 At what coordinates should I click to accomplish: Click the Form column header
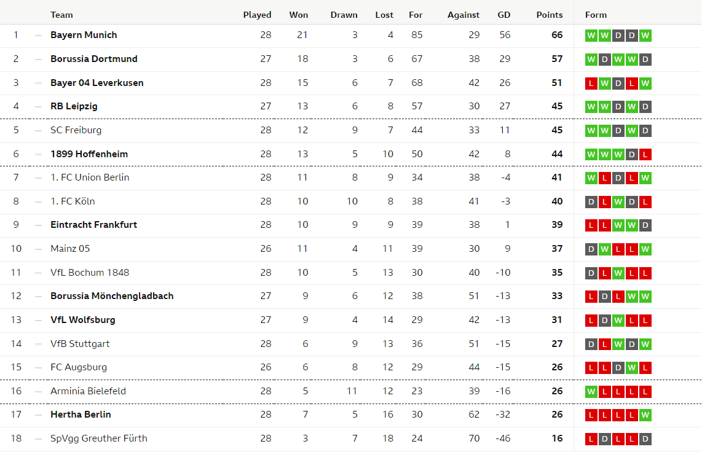pyautogui.click(x=596, y=15)
